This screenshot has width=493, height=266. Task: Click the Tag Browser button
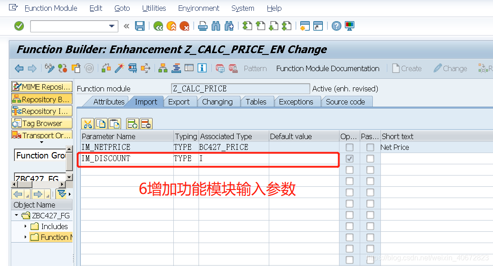pos(42,123)
